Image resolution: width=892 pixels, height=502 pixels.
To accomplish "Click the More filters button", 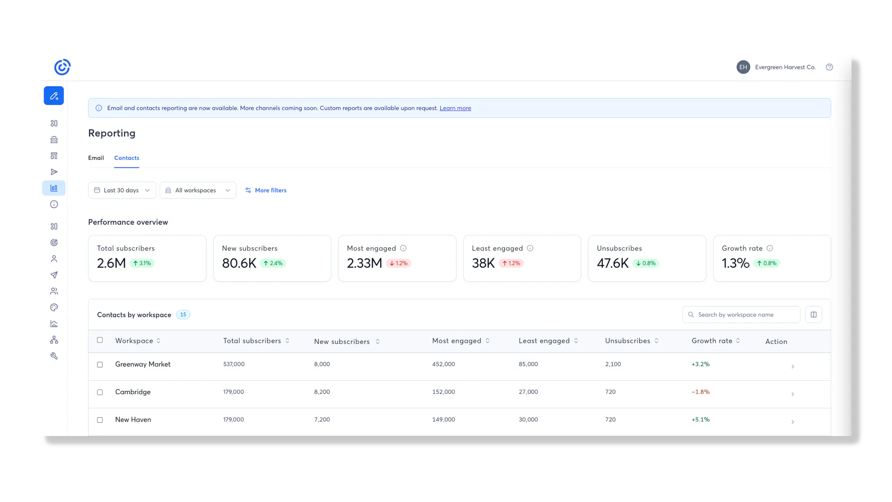I will pos(266,191).
